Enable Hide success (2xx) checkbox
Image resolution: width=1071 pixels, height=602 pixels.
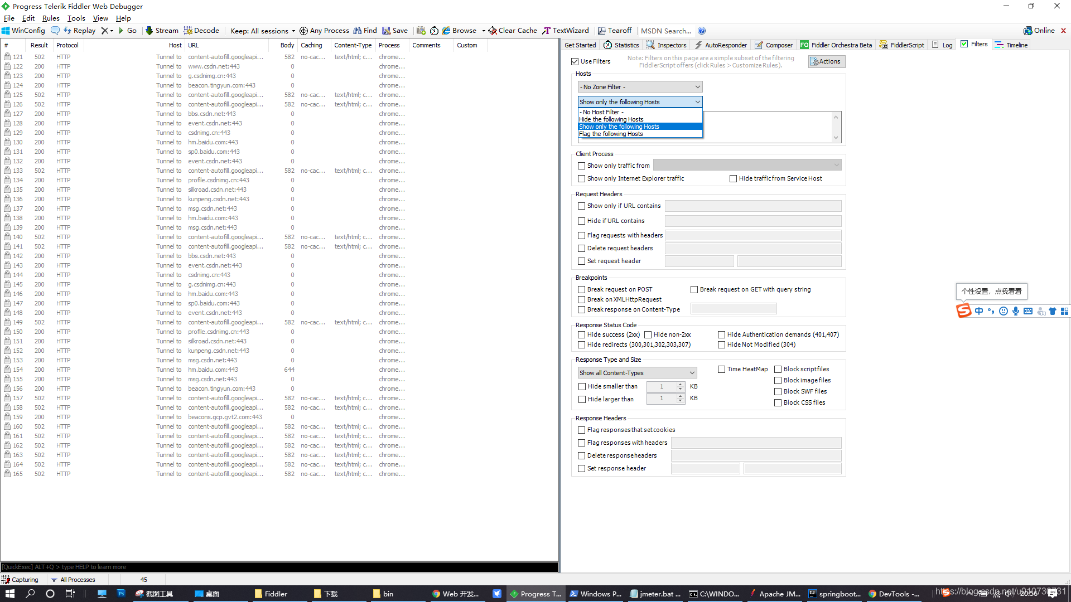(x=582, y=334)
